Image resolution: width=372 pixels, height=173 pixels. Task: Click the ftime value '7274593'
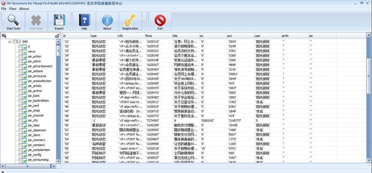(153, 121)
